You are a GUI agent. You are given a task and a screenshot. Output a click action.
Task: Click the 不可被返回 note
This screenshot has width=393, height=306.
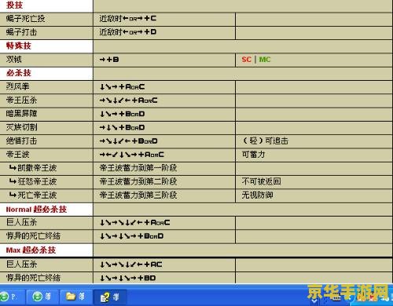click(262, 181)
